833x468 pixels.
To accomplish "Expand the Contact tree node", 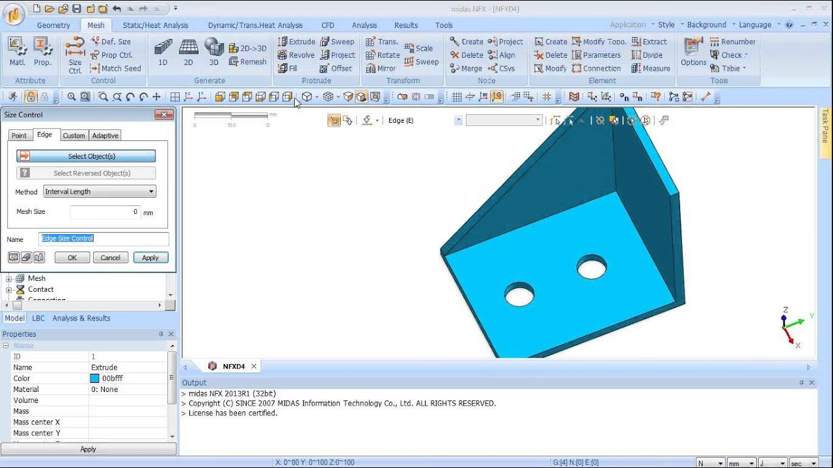I will pyautogui.click(x=10, y=289).
